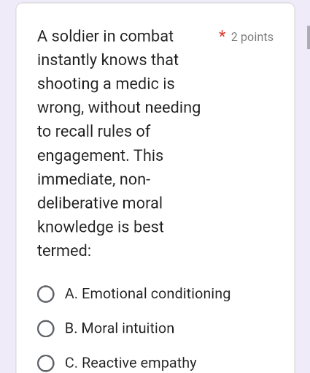Click the 'instantly knows that' text line
The width and height of the screenshot is (310, 373).
coord(108,60)
